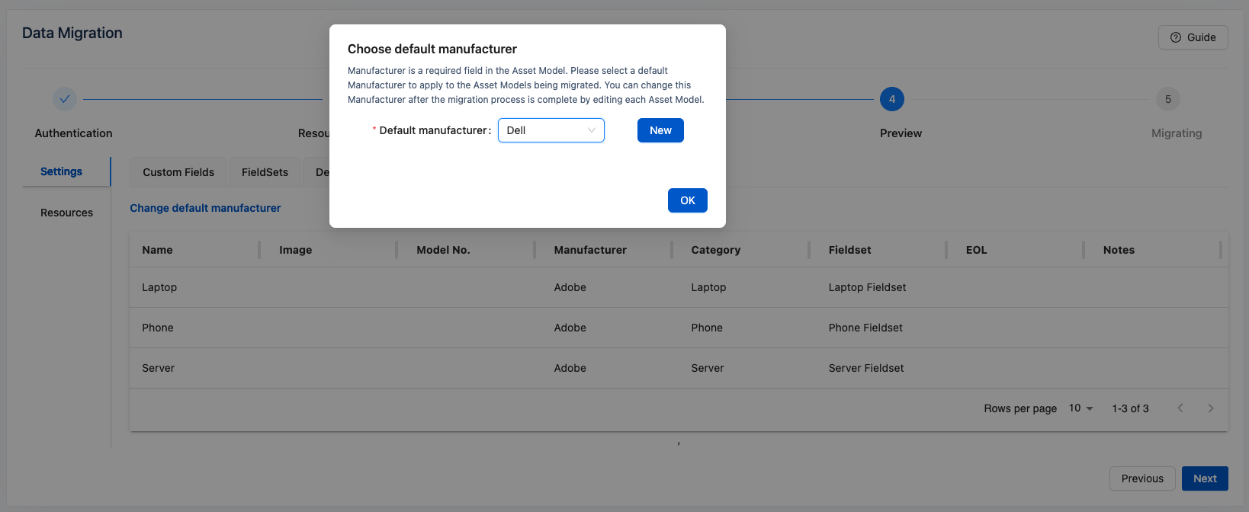Click the Guide help icon button
The image size is (1249, 512).
pyautogui.click(x=1193, y=37)
